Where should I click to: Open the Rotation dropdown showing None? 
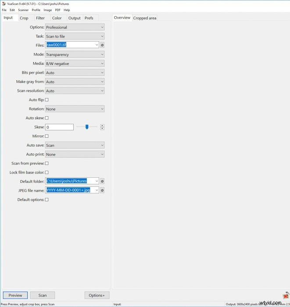click(x=75, y=109)
